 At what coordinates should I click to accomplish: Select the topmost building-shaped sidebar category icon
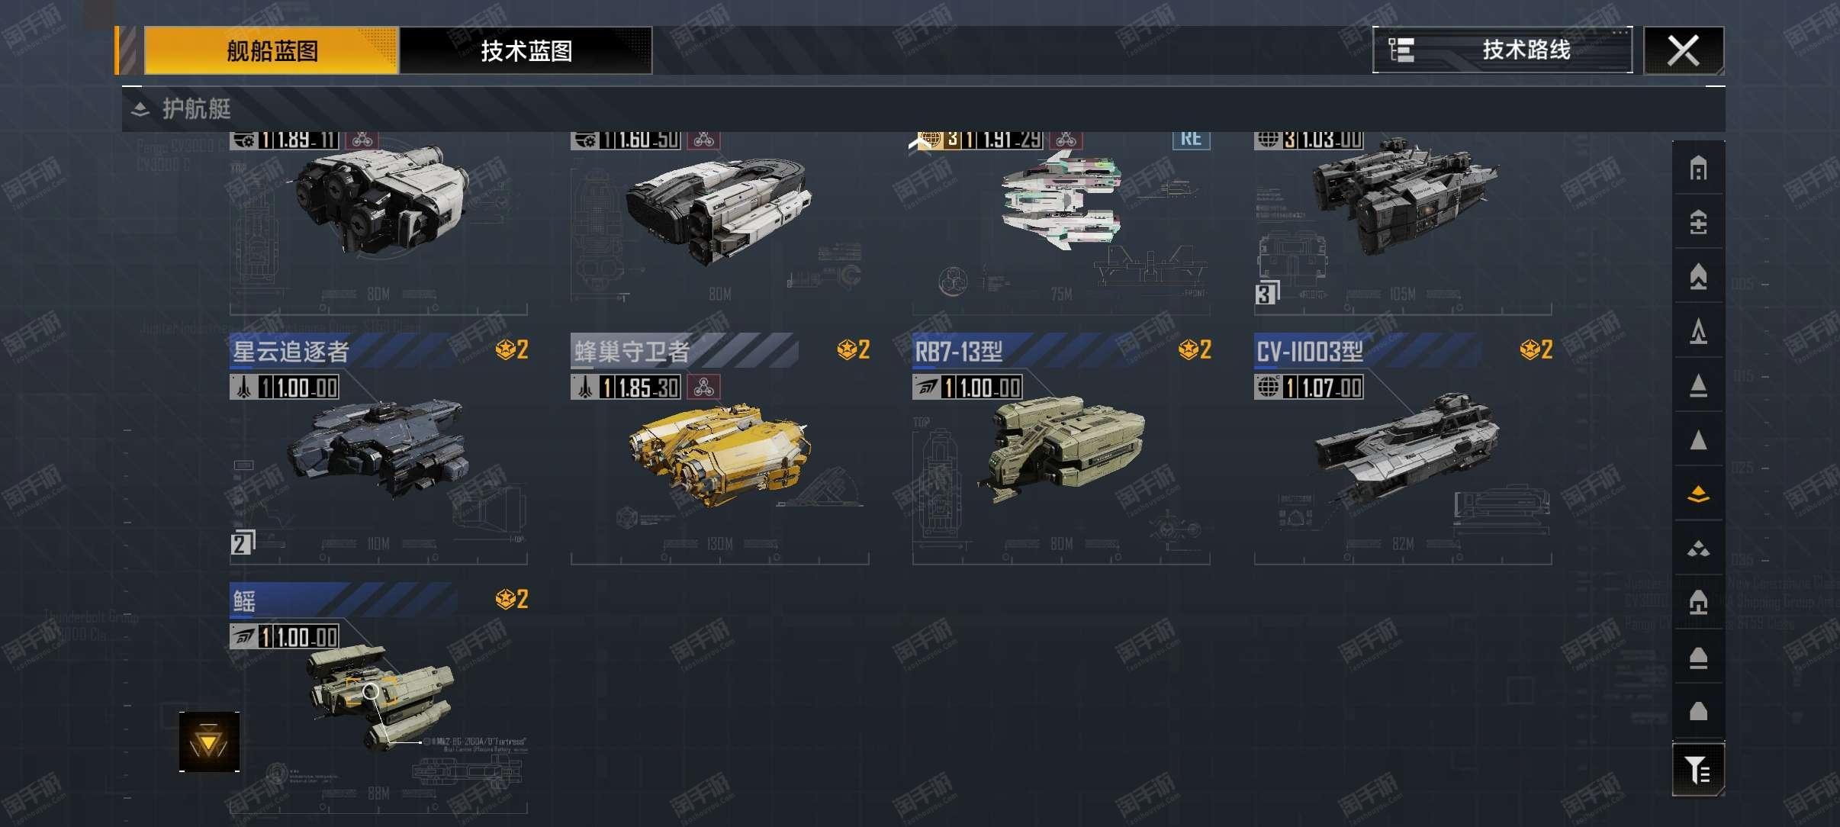click(x=1698, y=168)
